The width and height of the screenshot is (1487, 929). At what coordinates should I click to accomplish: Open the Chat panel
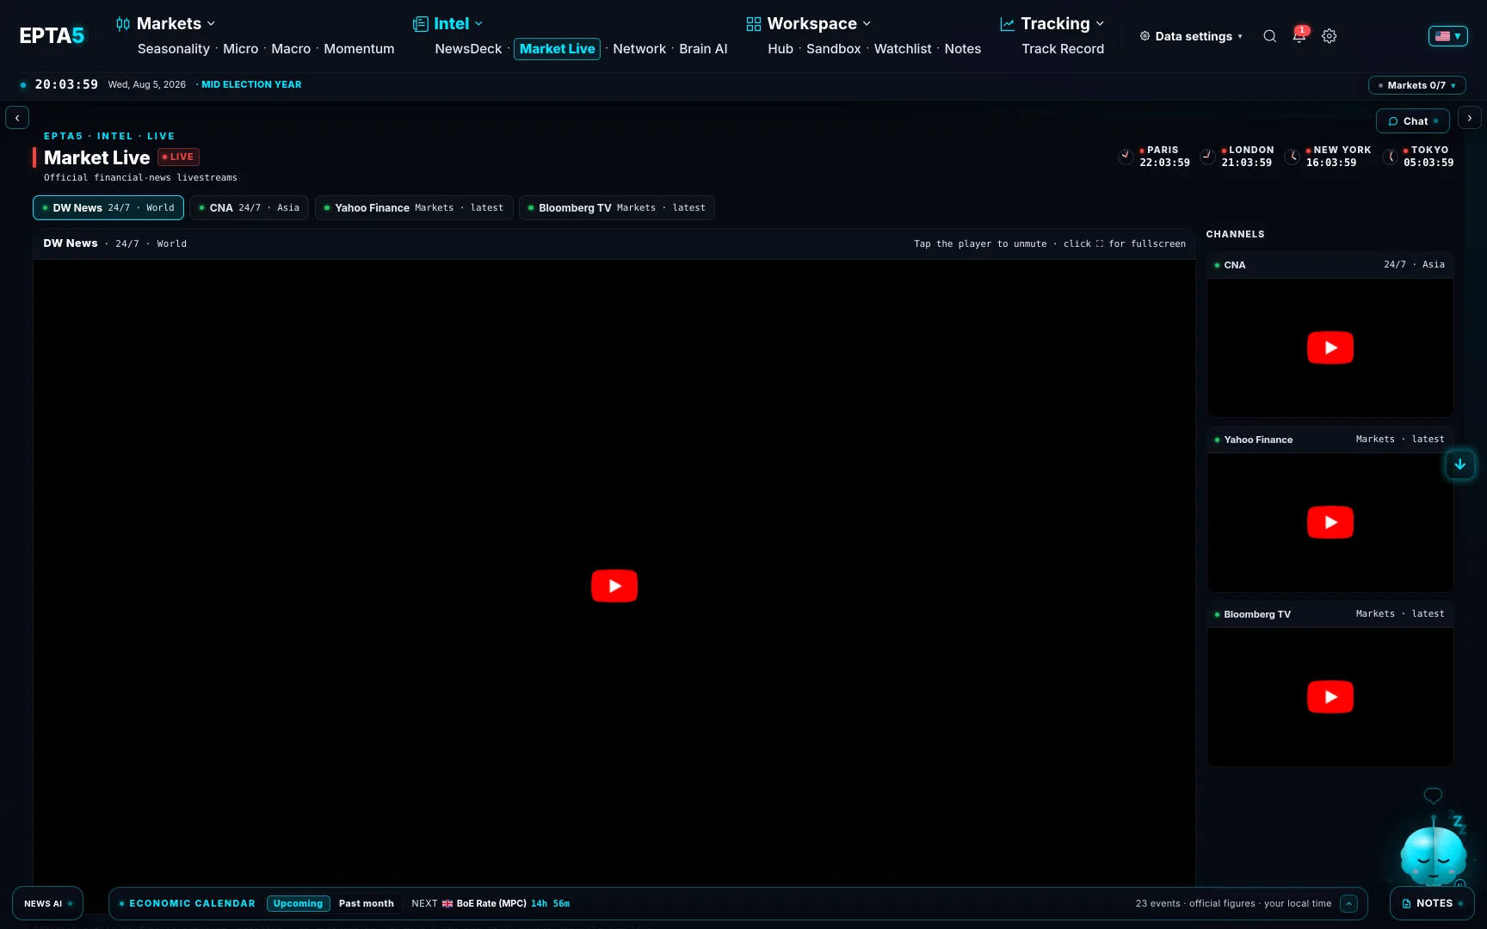(x=1413, y=121)
